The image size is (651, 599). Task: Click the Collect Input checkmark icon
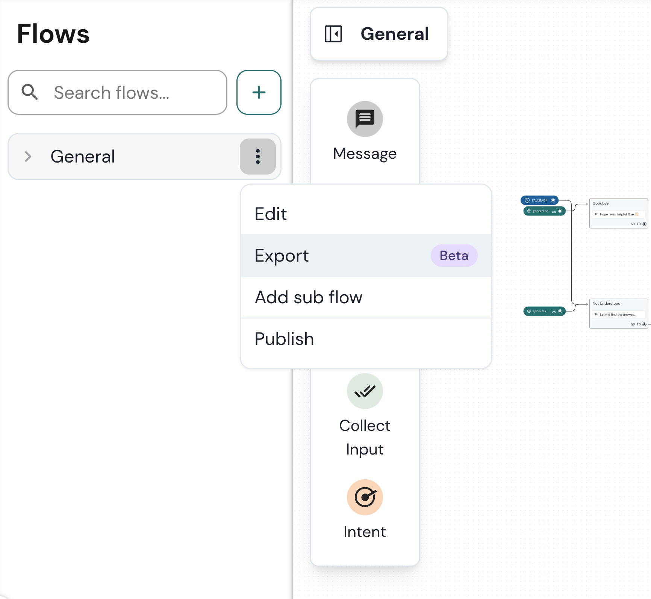click(x=365, y=391)
